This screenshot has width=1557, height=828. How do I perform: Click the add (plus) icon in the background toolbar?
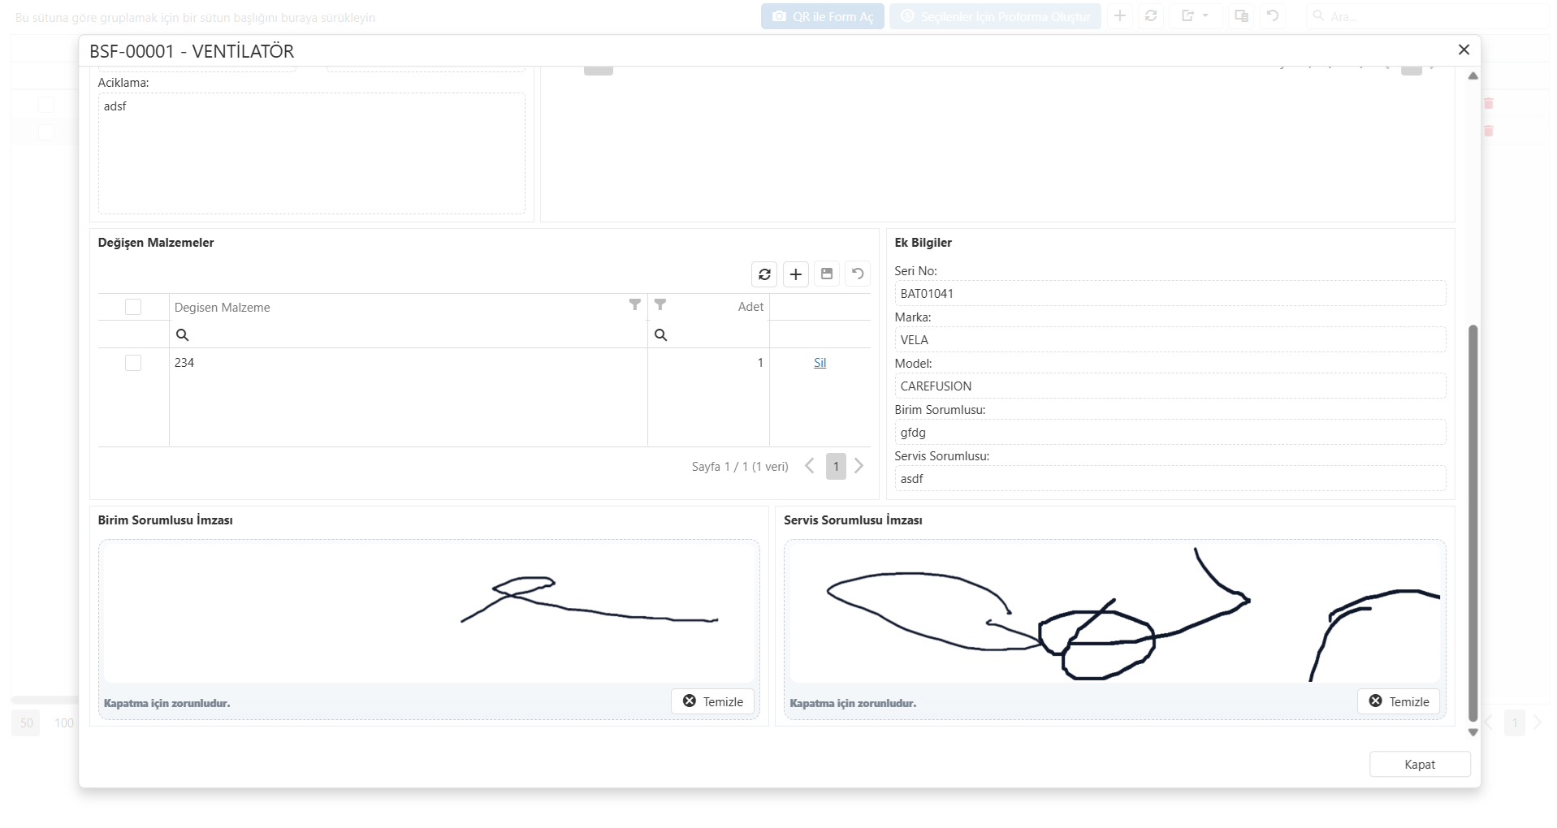[1120, 16]
